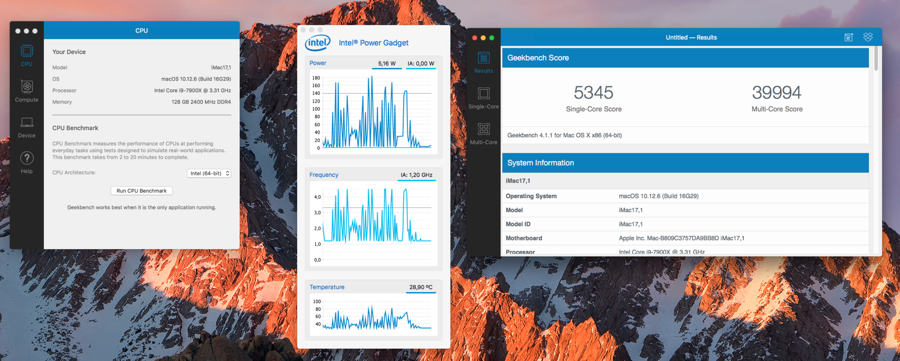Open the Device section icon
900x361 pixels.
click(x=27, y=123)
